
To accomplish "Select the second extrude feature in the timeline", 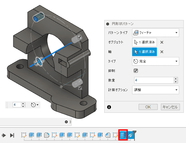I will (x=39, y=135).
